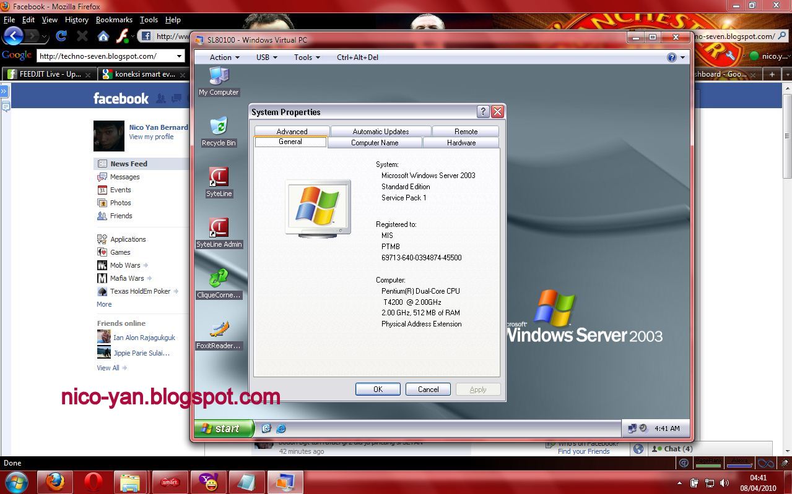Click the XP start button

click(x=224, y=428)
